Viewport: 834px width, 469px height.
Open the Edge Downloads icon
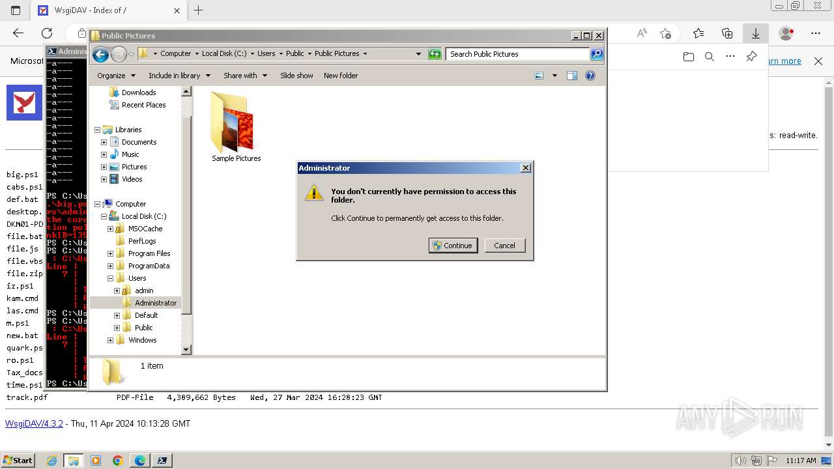[x=756, y=33]
